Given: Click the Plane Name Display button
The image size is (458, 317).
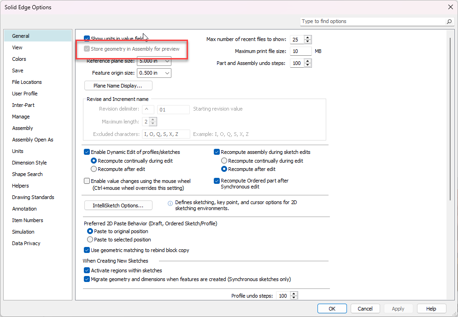Looking at the screenshot, I should pyautogui.click(x=118, y=86).
